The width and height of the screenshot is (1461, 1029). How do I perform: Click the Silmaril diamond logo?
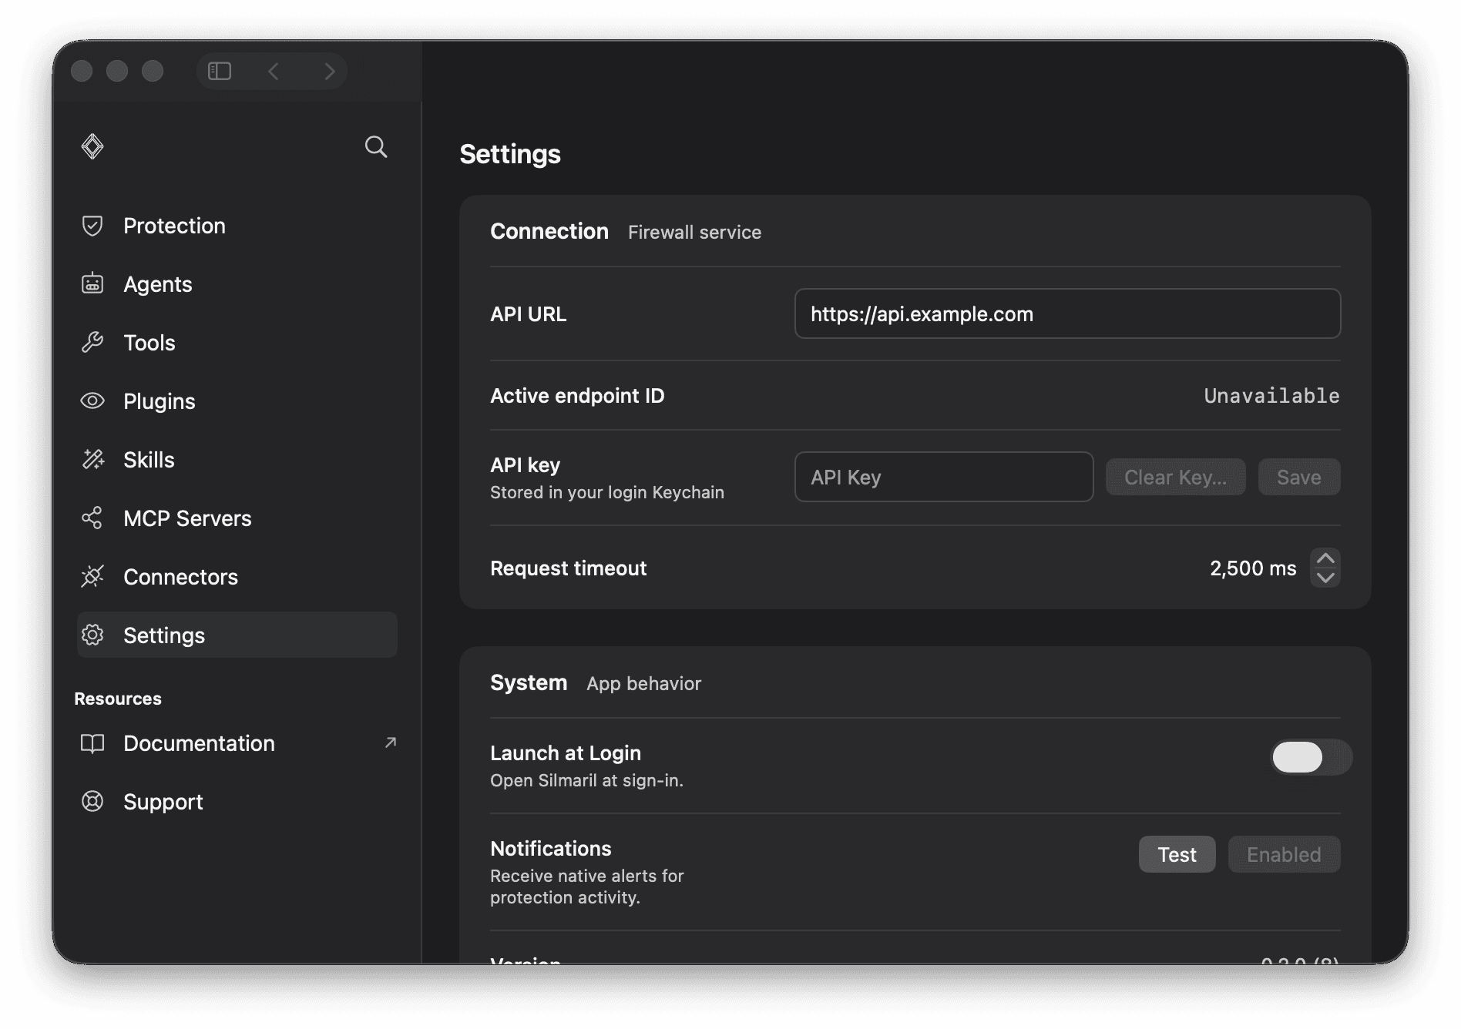tap(92, 146)
